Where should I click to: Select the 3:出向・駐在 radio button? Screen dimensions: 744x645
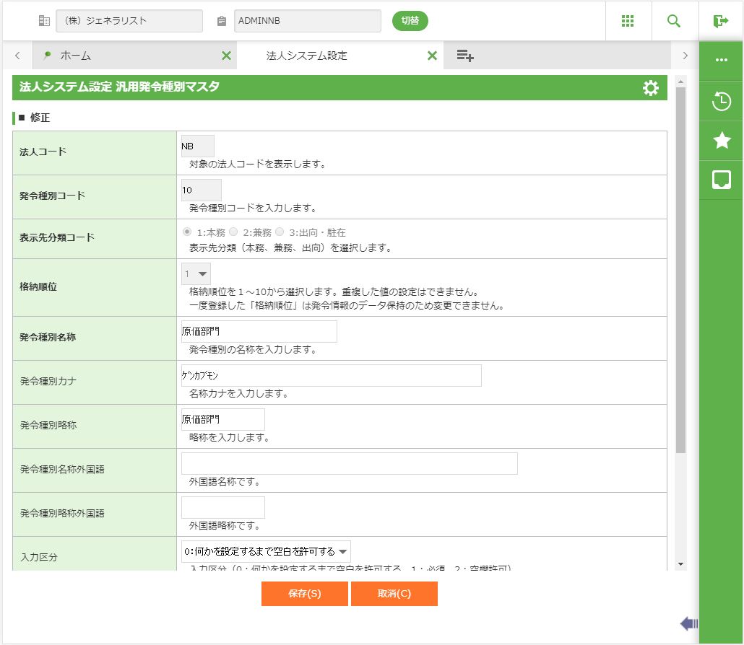[x=280, y=232]
